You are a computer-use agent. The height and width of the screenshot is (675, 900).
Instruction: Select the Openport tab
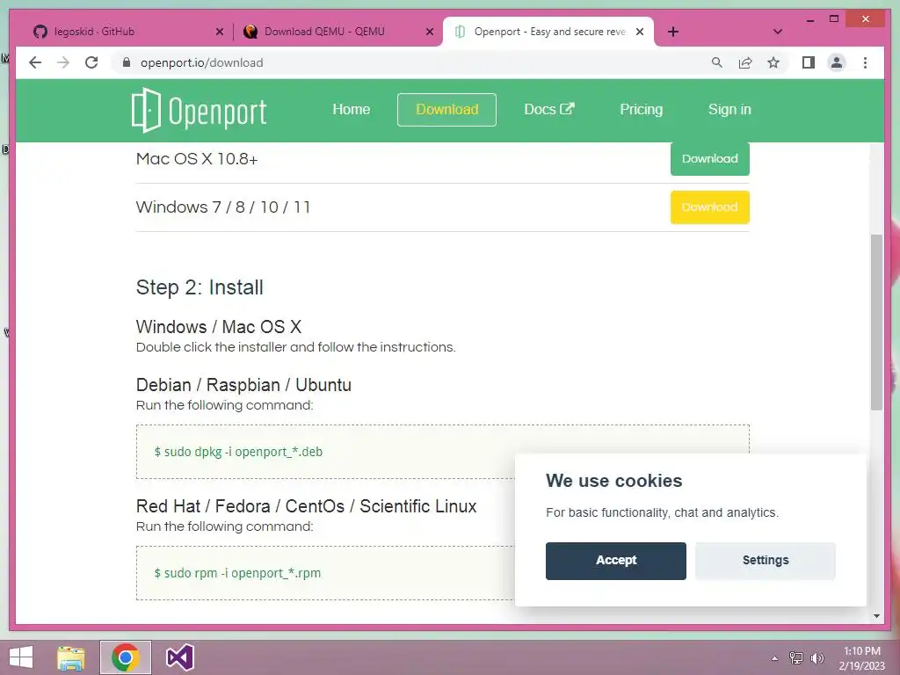click(x=548, y=32)
